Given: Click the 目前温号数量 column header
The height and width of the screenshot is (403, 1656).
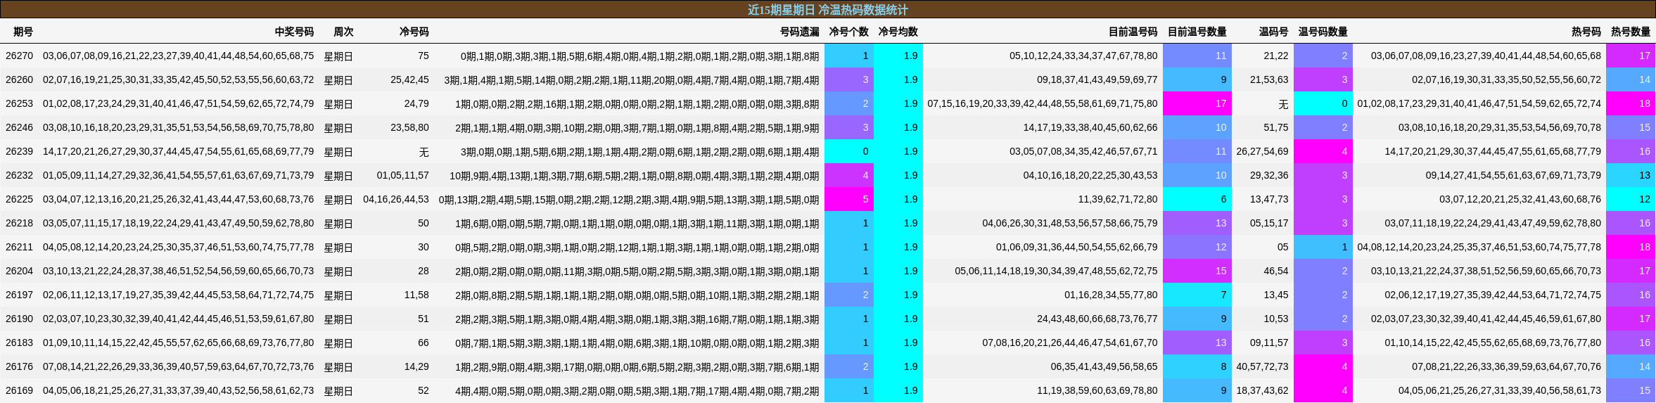Looking at the screenshot, I should 1197,32.
